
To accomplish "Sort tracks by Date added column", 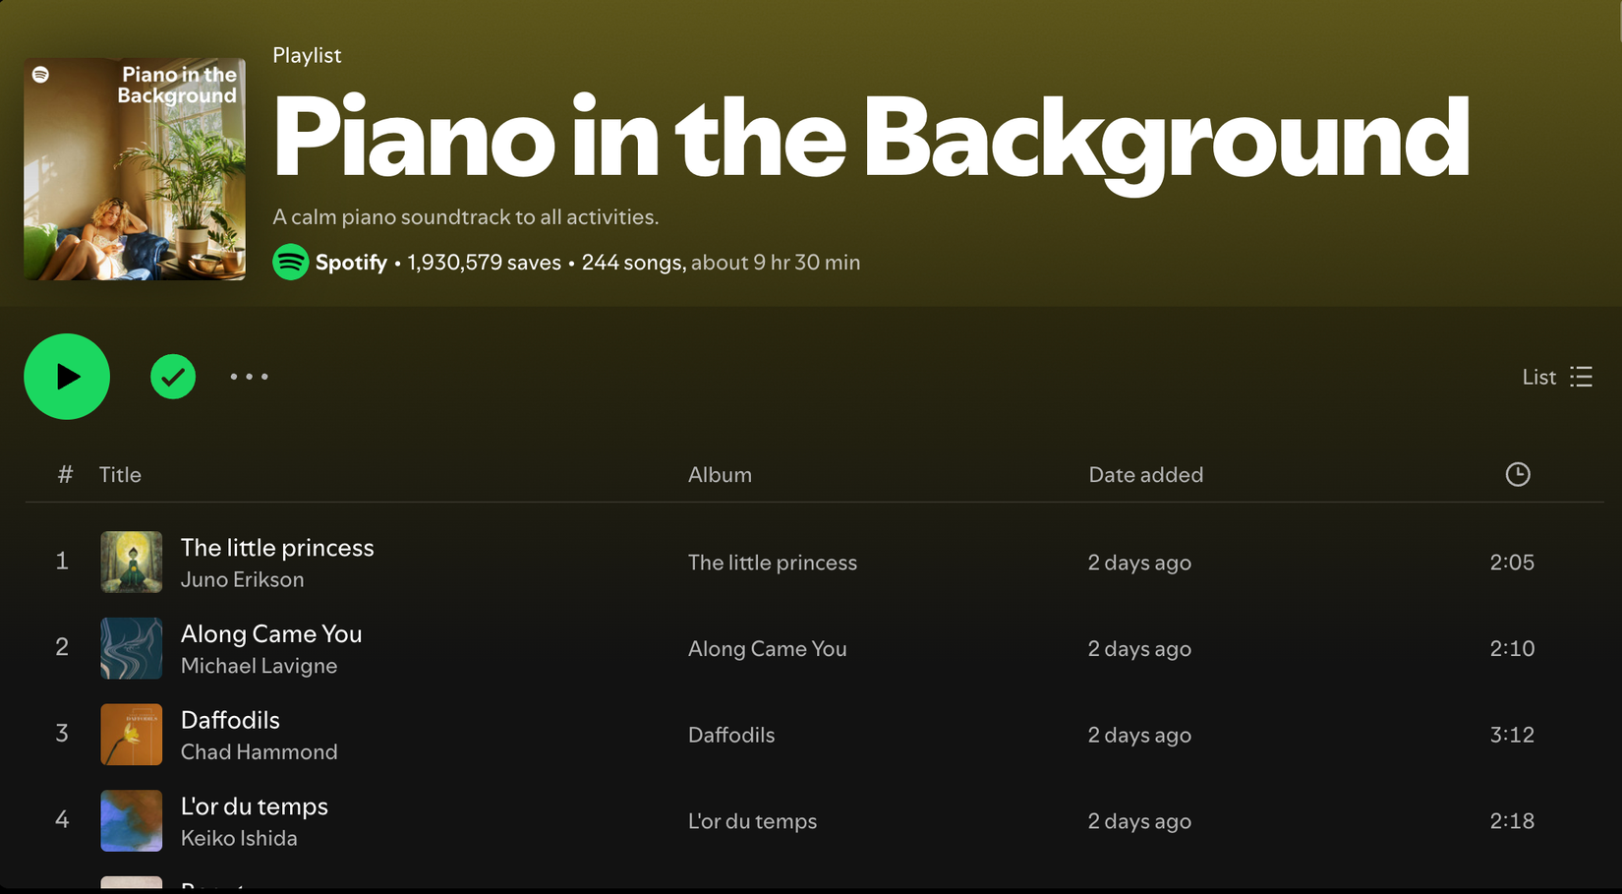I will (x=1145, y=474).
